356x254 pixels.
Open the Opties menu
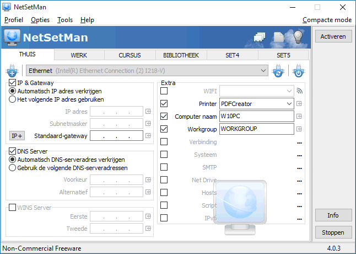40,20
